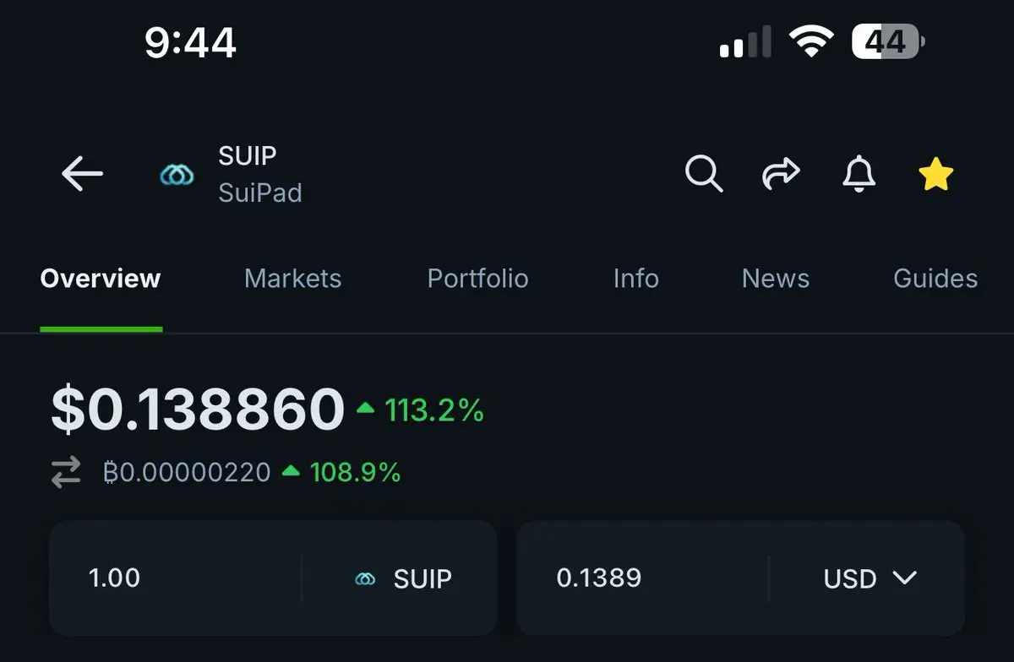Image resolution: width=1014 pixels, height=662 pixels.
Task: Tap the SuiPad logo in header
Action: pos(177,175)
